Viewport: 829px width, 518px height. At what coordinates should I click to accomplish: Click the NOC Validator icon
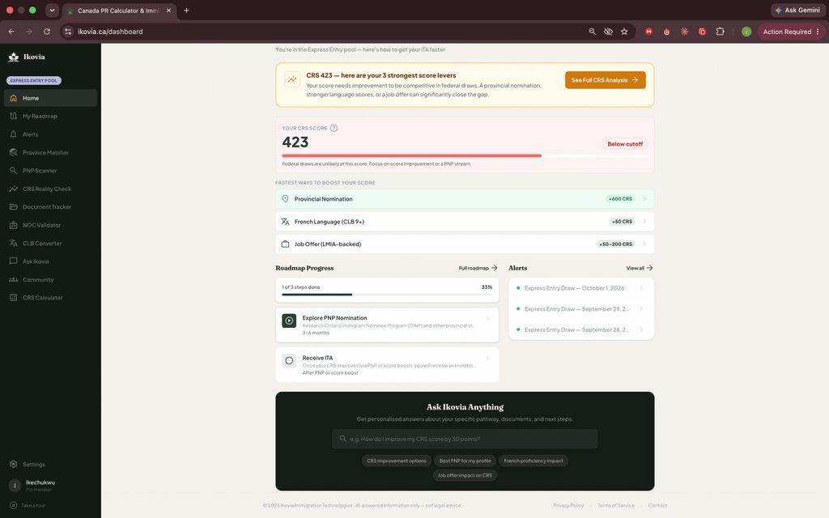pyautogui.click(x=13, y=225)
